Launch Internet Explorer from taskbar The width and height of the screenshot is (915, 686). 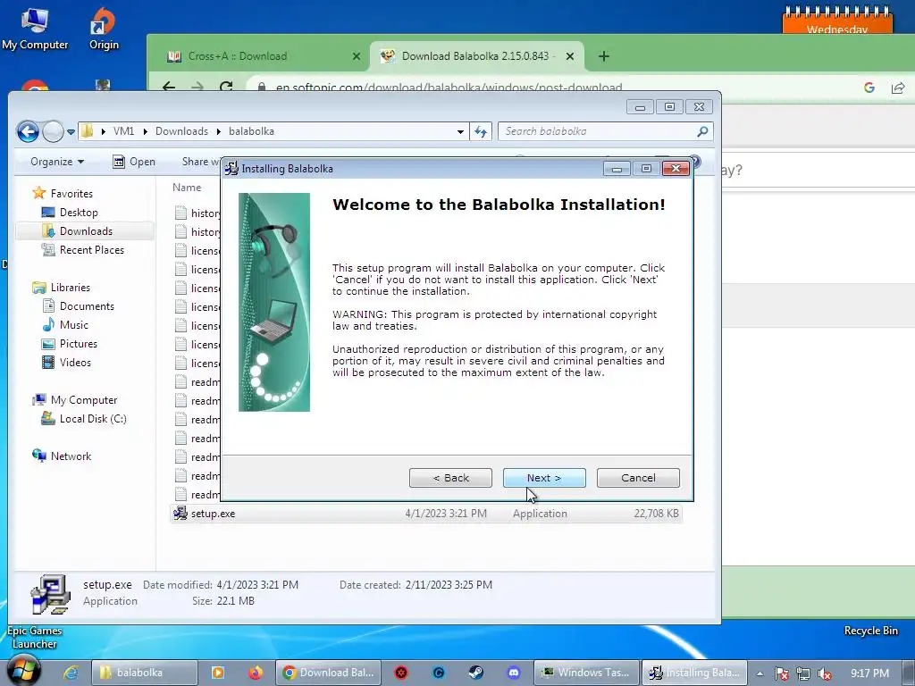click(x=71, y=673)
